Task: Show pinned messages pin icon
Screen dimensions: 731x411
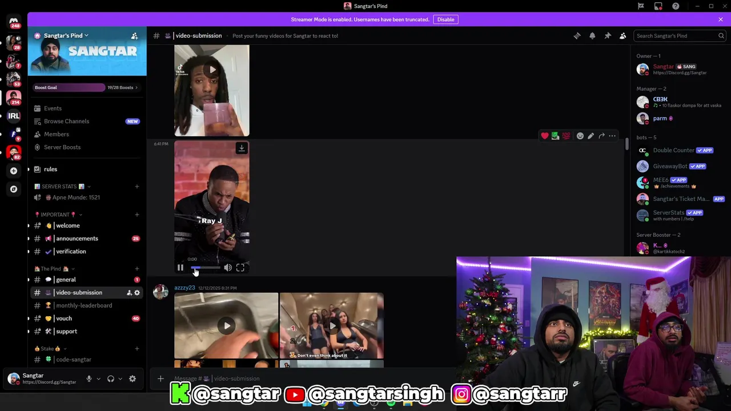Action: pyautogui.click(x=608, y=36)
